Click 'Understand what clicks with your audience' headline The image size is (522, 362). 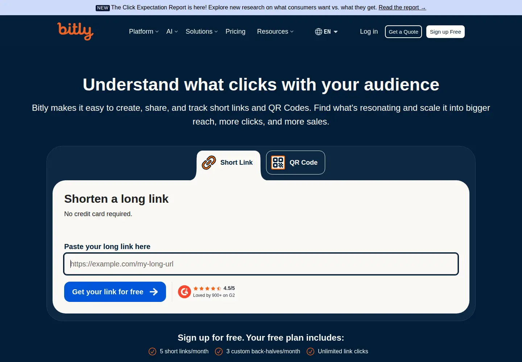coord(261,85)
